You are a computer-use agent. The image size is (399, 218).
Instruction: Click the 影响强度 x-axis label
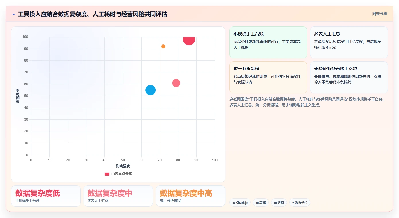[x=123, y=166]
